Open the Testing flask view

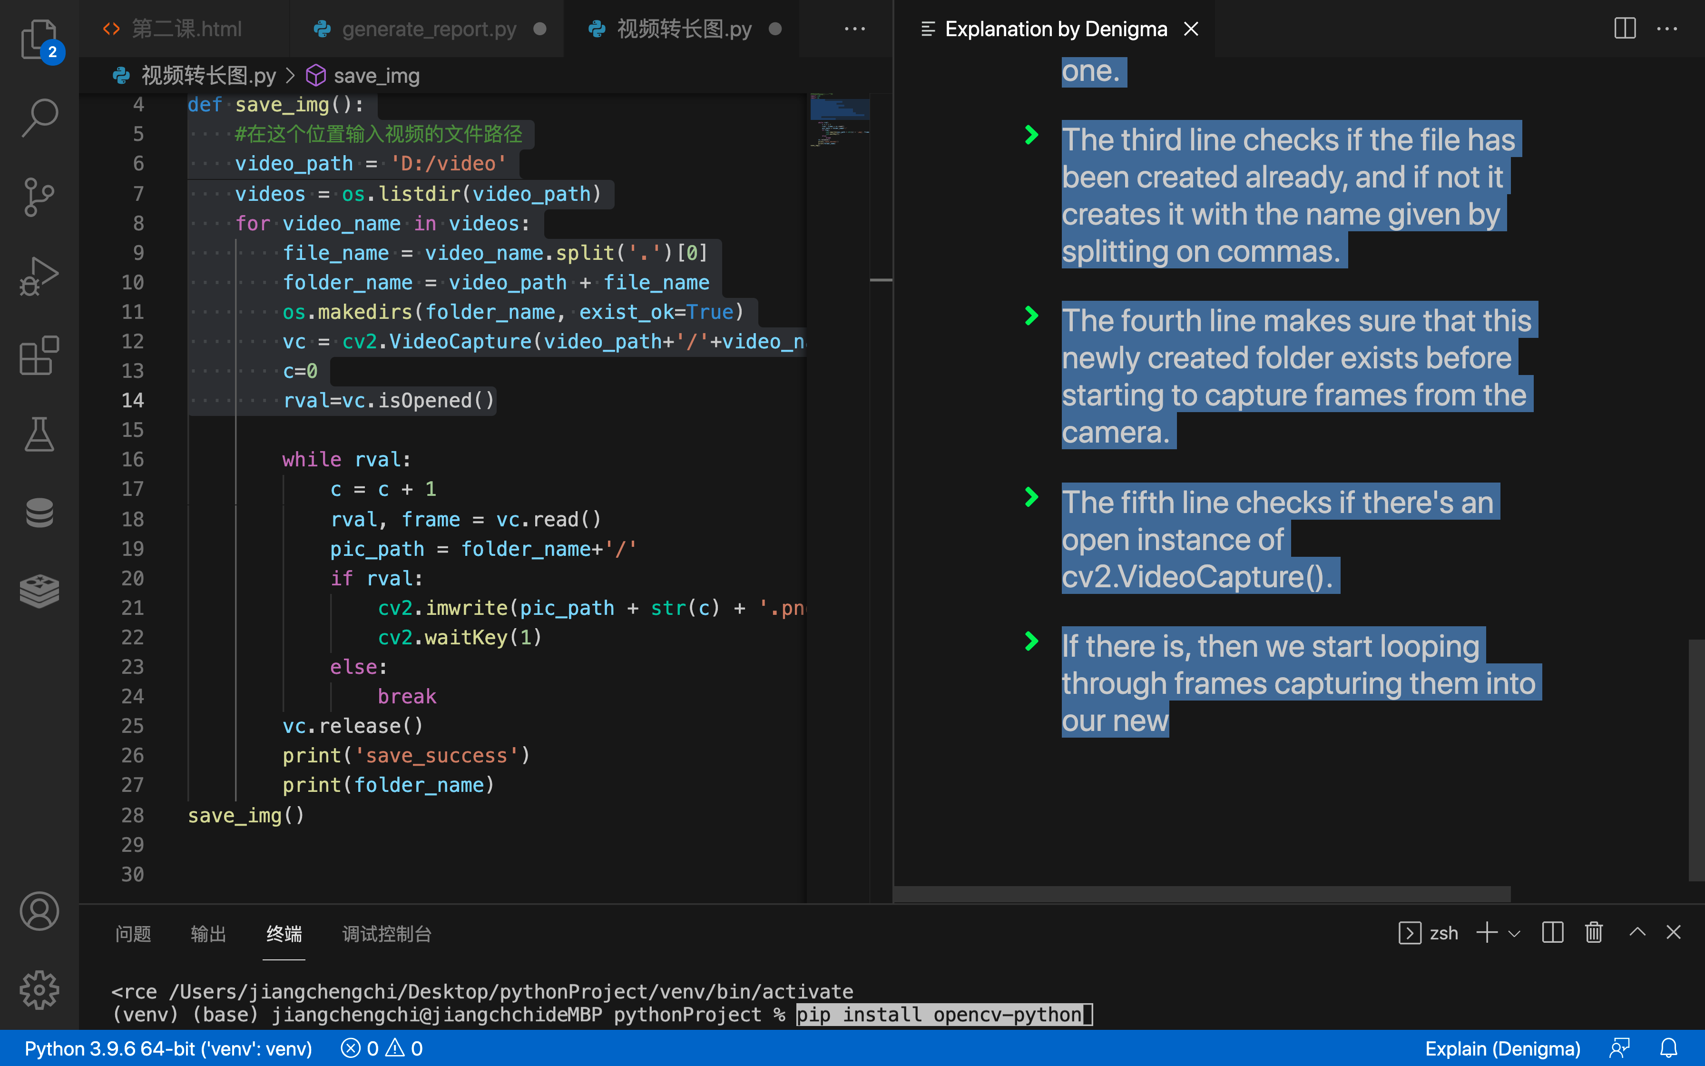(x=39, y=434)
